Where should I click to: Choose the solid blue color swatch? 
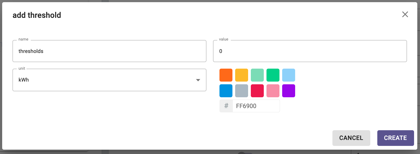pyautogui.click(x=226, y=91)
